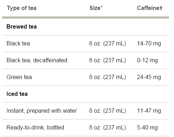
Task: Click the size cell in Green tea row
Action: point(108,77)
